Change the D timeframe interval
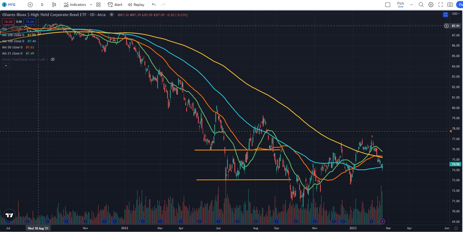Image resolution: width=463 pixels, height=232 pixels. 42,5
